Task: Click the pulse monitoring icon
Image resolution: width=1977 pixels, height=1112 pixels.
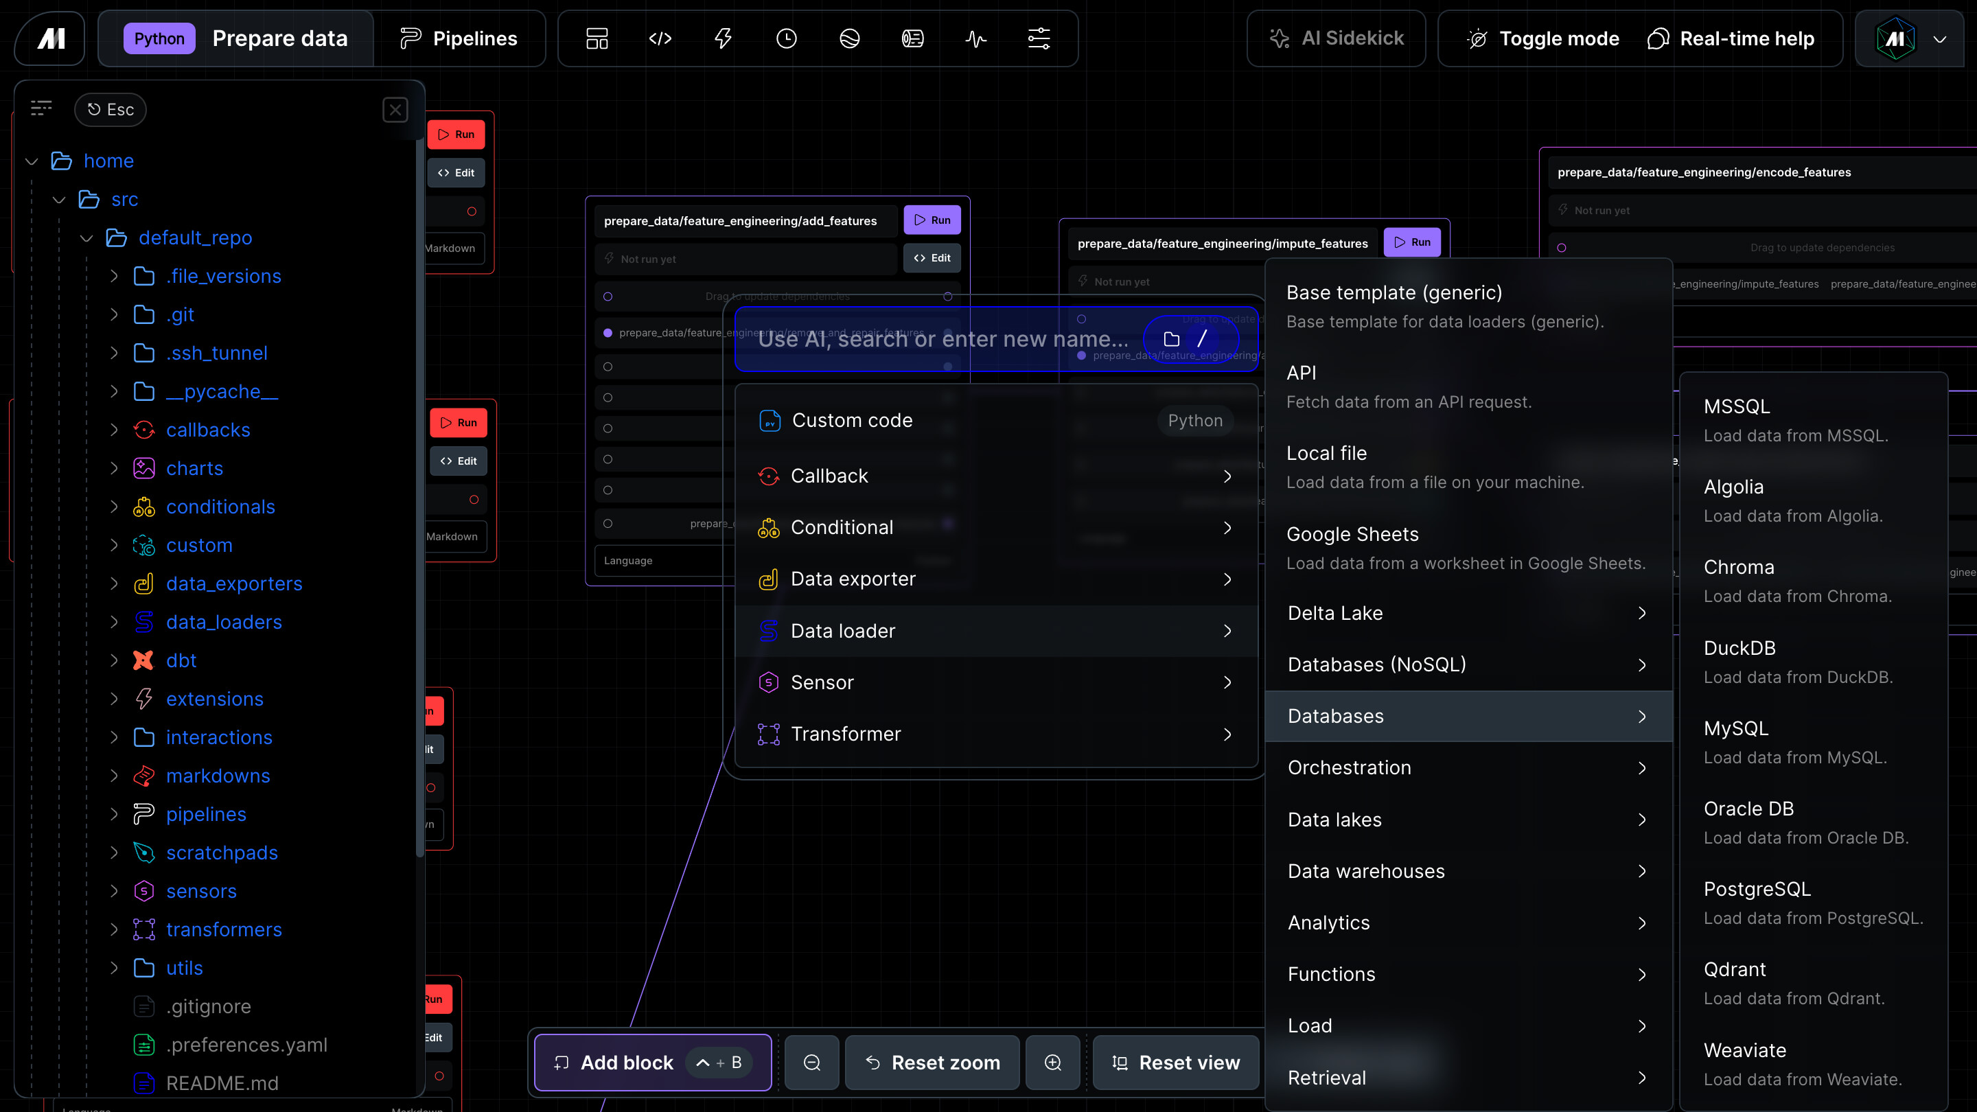Action: (x=975, y=38)
